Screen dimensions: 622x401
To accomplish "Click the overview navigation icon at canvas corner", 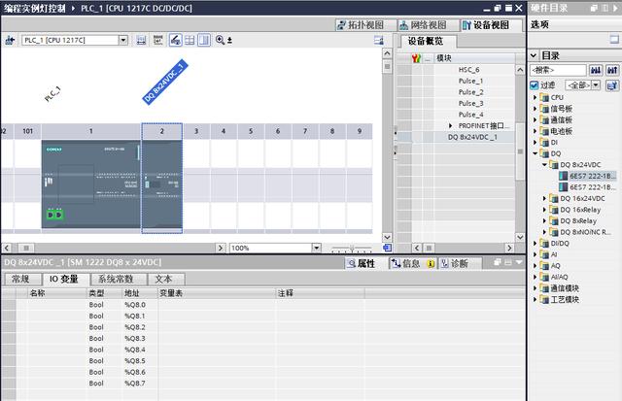I will click(x=387, y=248).
